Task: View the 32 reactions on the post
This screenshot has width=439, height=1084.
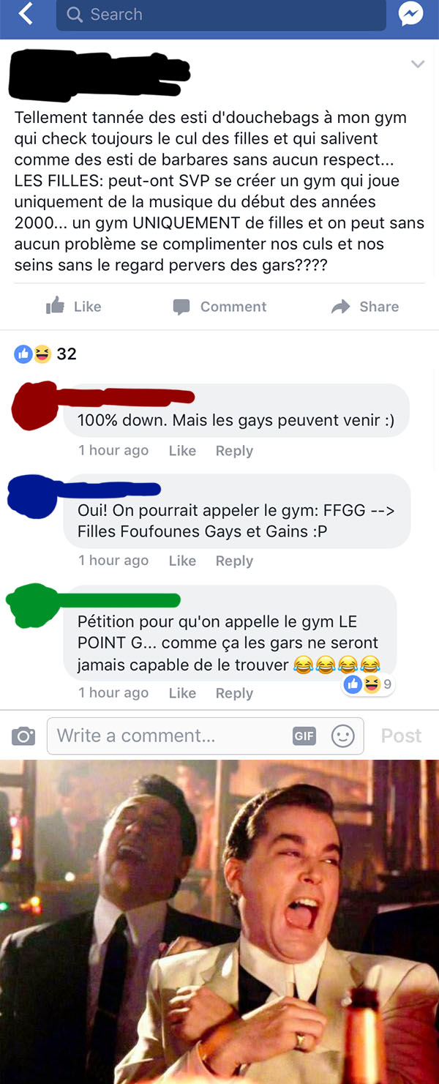Action: pyautogui.click(x=45, y=354)
